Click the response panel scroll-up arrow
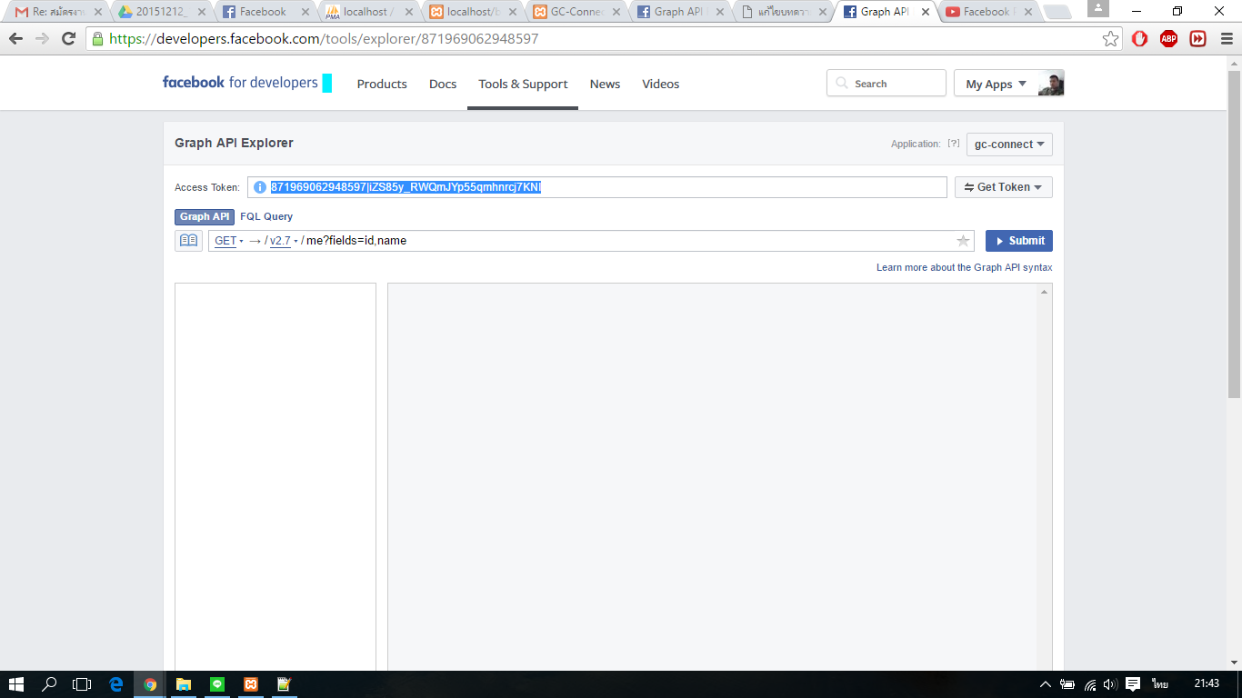The height and width of the screenshot is (698, 1242). point(1044,292)
